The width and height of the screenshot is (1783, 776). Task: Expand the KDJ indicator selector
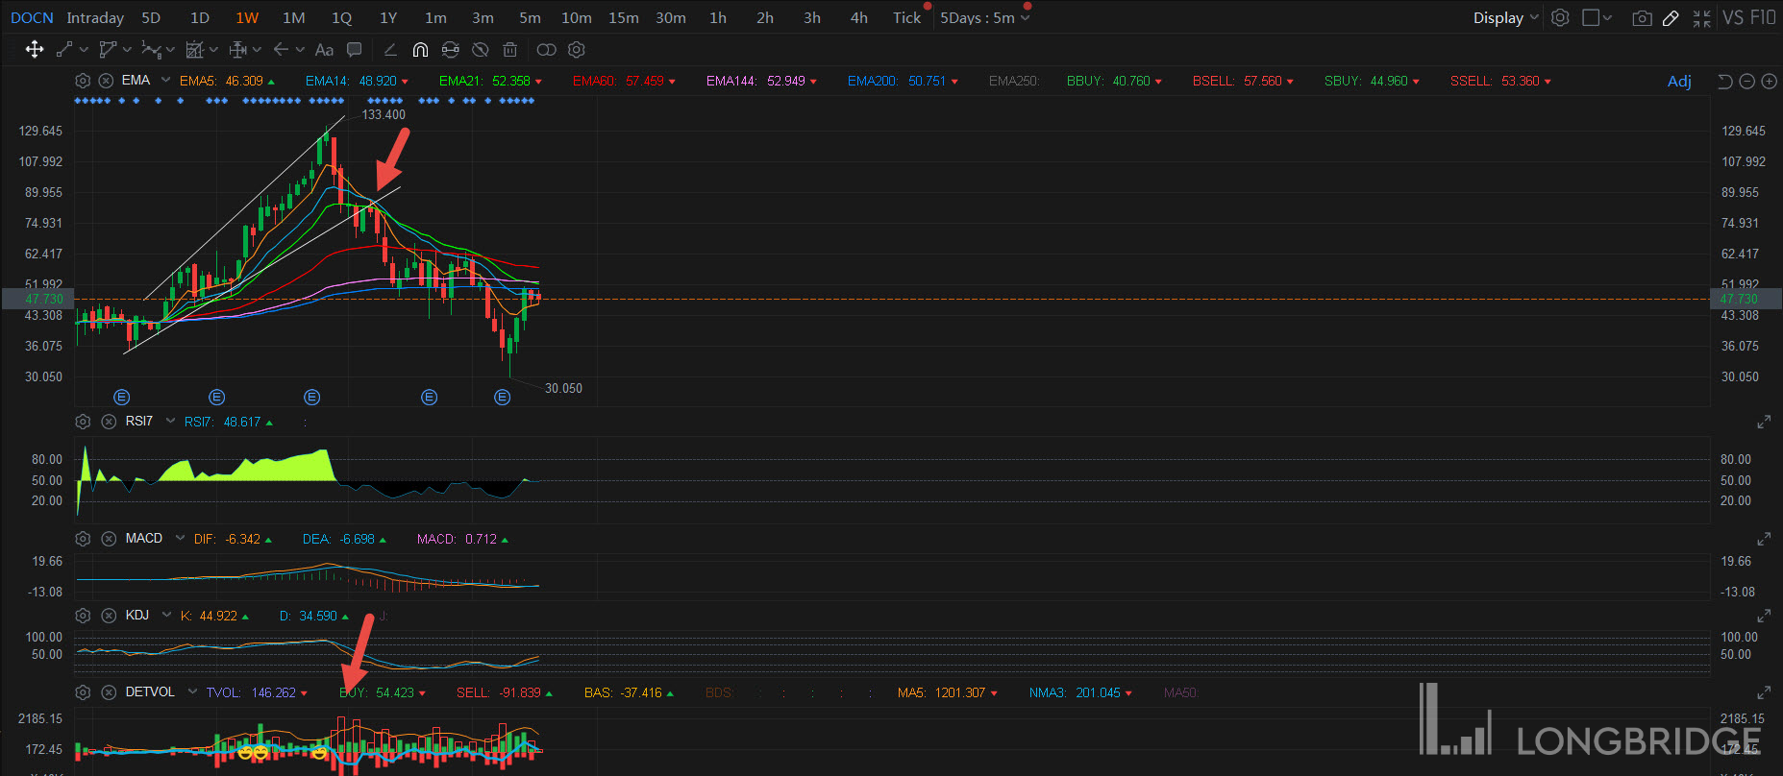pos(168,615)
